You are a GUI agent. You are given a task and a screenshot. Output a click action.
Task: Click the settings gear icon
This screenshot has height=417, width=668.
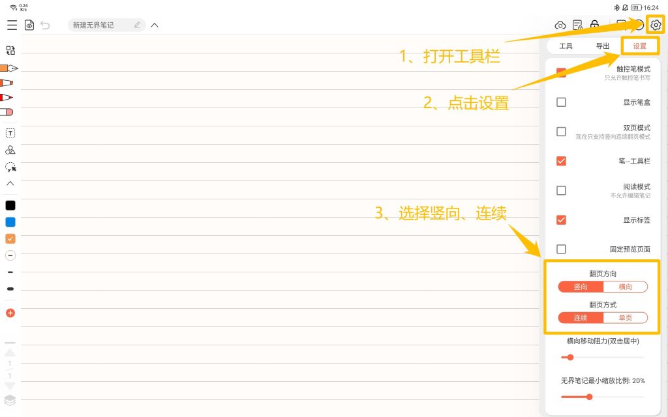(656, 25)
